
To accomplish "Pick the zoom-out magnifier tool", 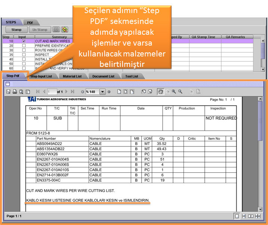I will pyautogui.click(x=180, y=92).
